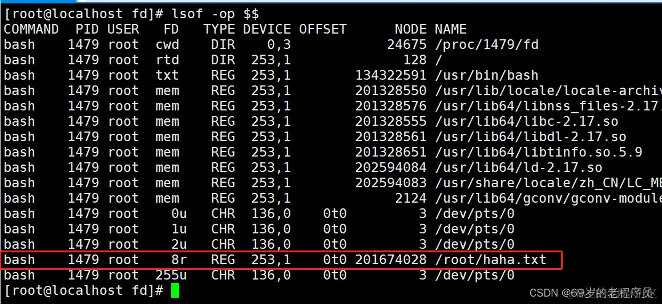Click the PID column header

[x=87, y=29]
